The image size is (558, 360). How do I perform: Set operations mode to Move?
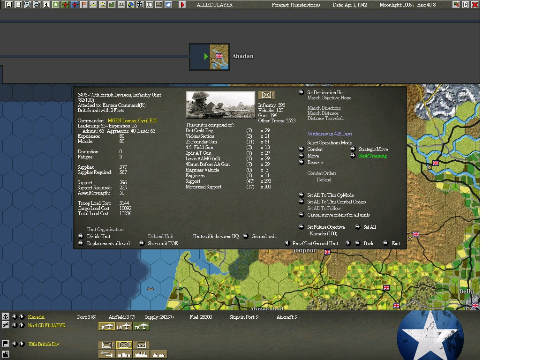(302, 156)
